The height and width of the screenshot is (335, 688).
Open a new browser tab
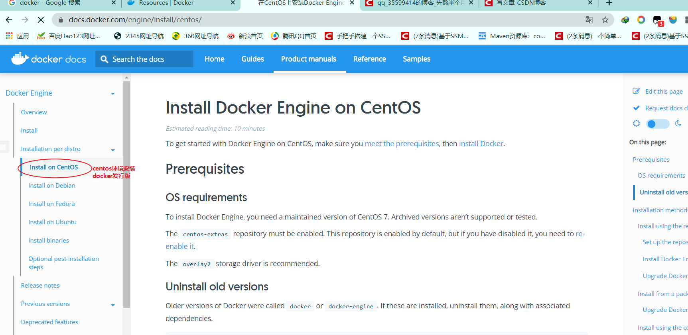coord(609,3)
